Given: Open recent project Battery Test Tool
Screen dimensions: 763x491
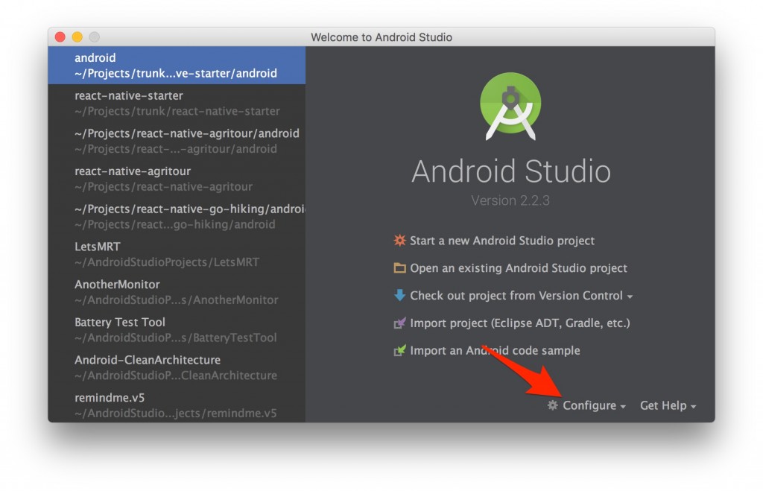Looking at the screenshot, I should [x=177, y=329].
